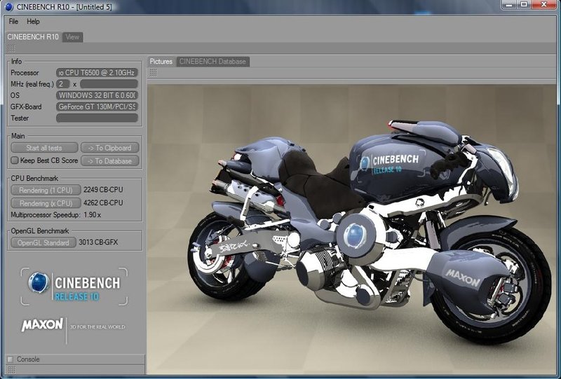The image size is (561, 379).
Task: Click the rendered motorcycle picture
Action: tap(353, 229)
